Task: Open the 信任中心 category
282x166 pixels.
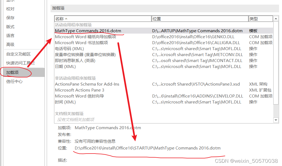Action: (x=14, y=82)
